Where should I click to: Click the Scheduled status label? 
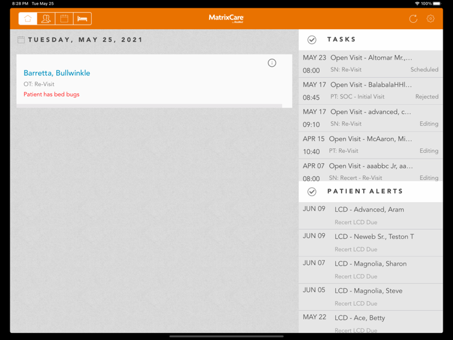pyautogui.click(x=425, y=70)
